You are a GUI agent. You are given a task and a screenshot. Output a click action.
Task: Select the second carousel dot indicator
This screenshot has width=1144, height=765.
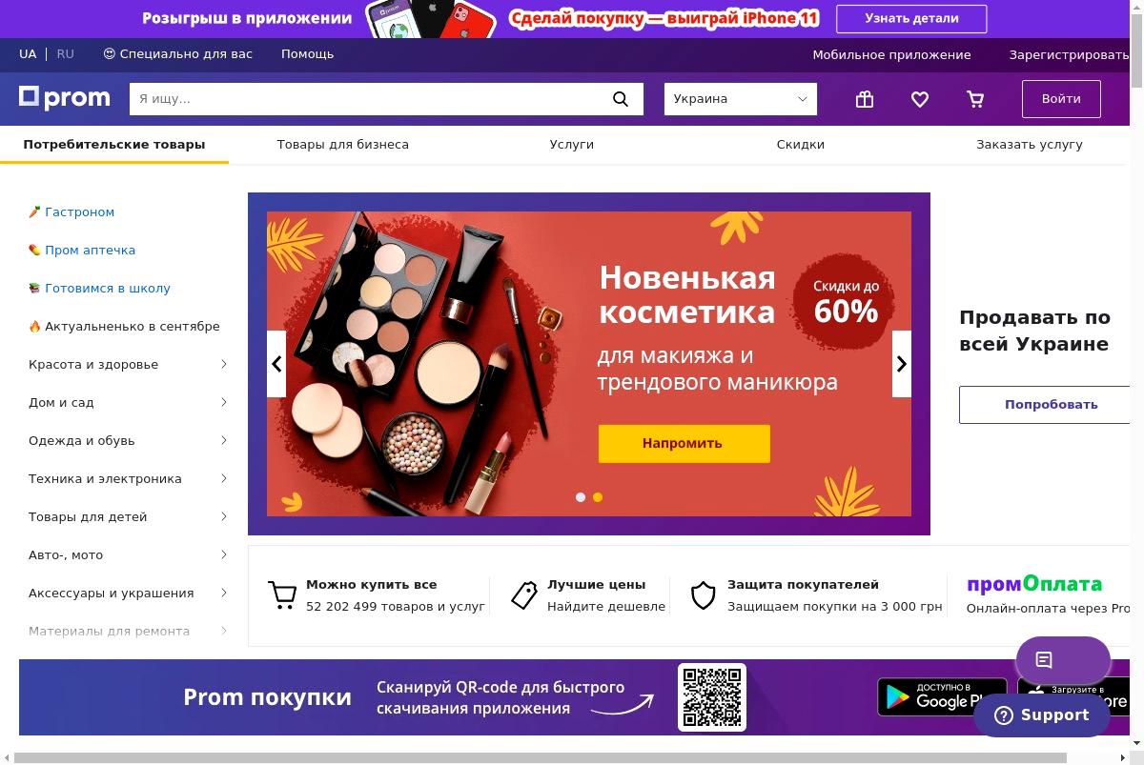[598, 497]
